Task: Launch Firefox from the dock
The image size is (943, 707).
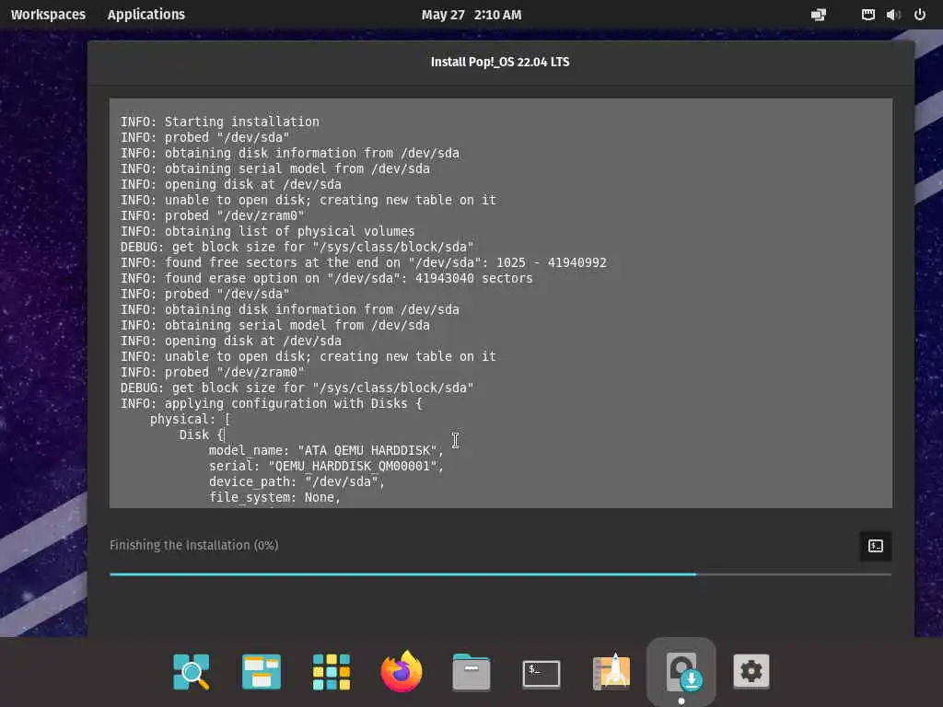Action: click(402, 671)
